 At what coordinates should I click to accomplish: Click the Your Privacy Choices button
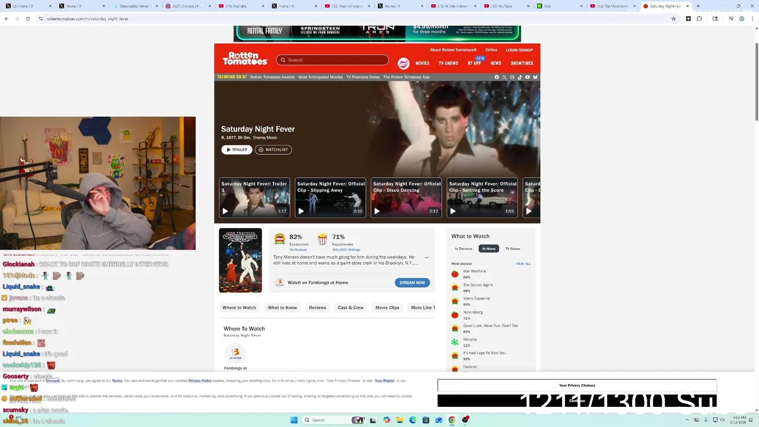pyautogui.click(x=577, y=385)
